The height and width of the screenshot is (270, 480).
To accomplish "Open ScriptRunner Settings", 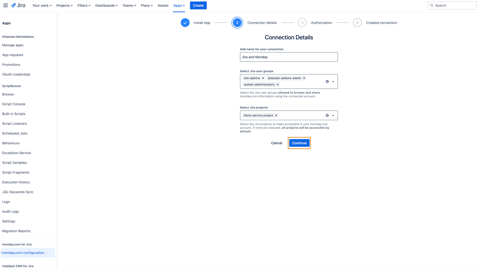I will point(9,221).
